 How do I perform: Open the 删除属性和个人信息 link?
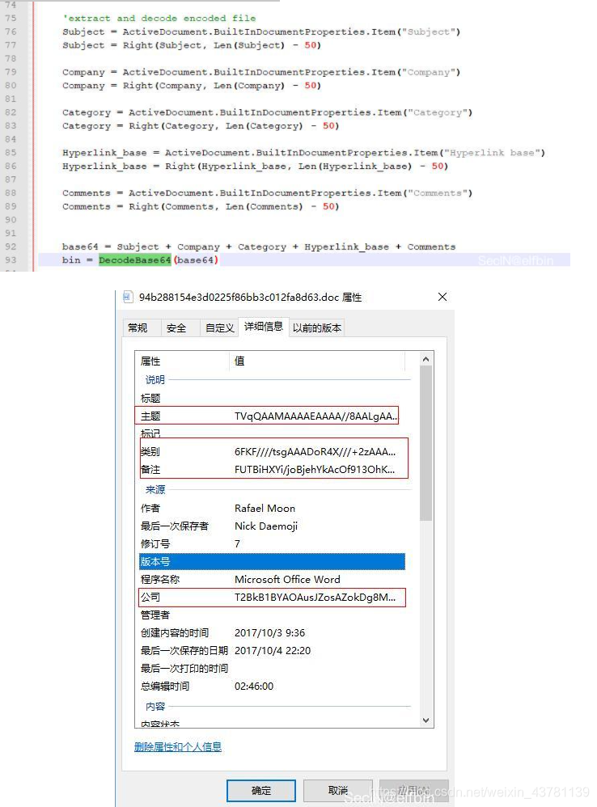point(177,747)
